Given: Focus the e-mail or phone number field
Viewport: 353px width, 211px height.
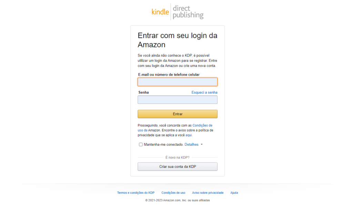Looking at the screenshot, I should click(178, 82).
